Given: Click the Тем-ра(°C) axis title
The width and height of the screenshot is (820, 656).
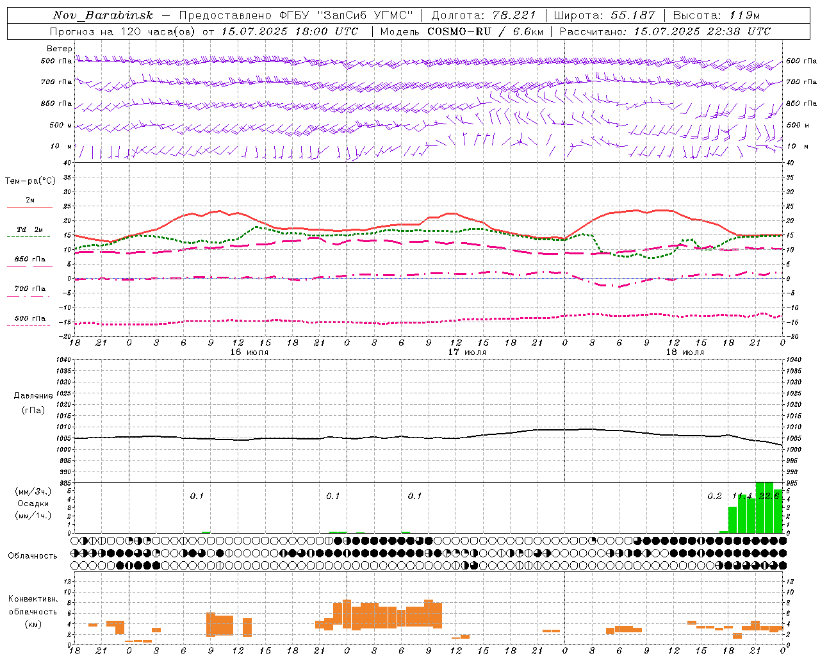Looking at the screenshot, I should (30, 181).
